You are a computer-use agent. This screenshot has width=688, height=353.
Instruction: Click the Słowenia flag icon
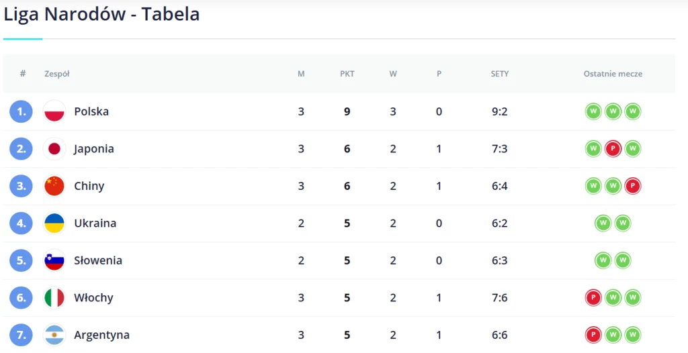(x=54, y=260)
